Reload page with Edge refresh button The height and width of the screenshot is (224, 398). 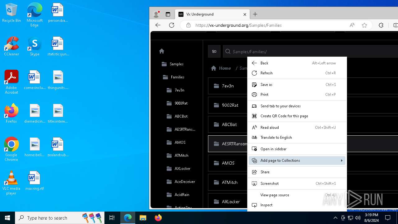tap(172, 25)
